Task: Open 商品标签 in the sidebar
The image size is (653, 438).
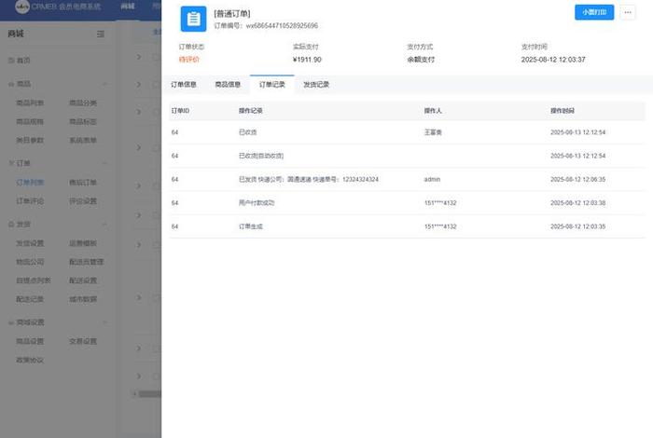Action: coord(83,122)
